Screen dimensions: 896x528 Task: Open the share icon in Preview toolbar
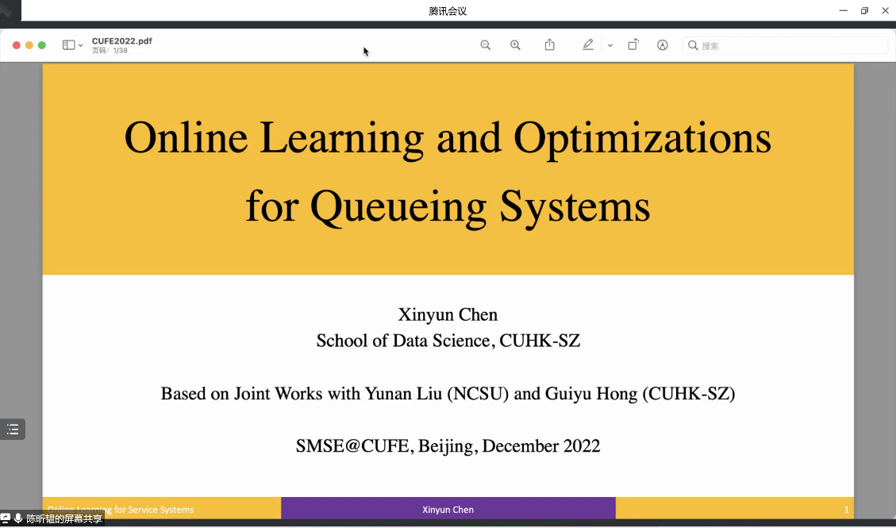550,45
